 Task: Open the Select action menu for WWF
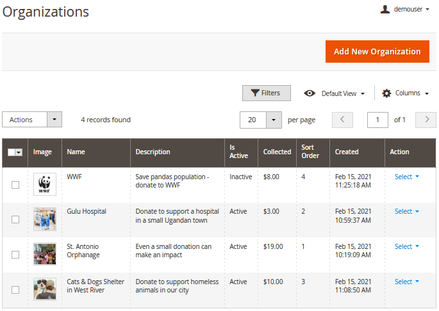(407, 177)
